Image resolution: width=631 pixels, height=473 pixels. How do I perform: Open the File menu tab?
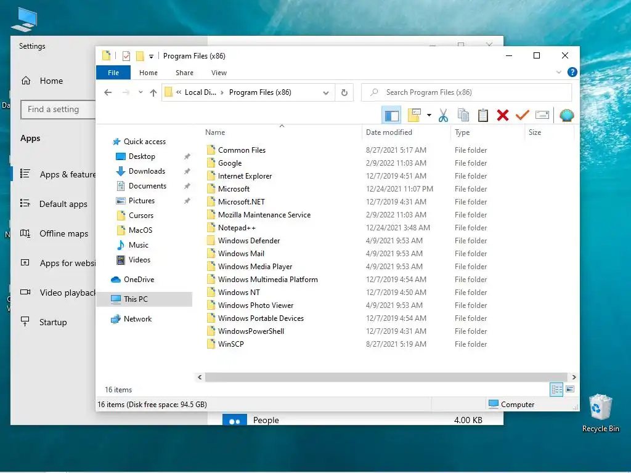[113, 73]
